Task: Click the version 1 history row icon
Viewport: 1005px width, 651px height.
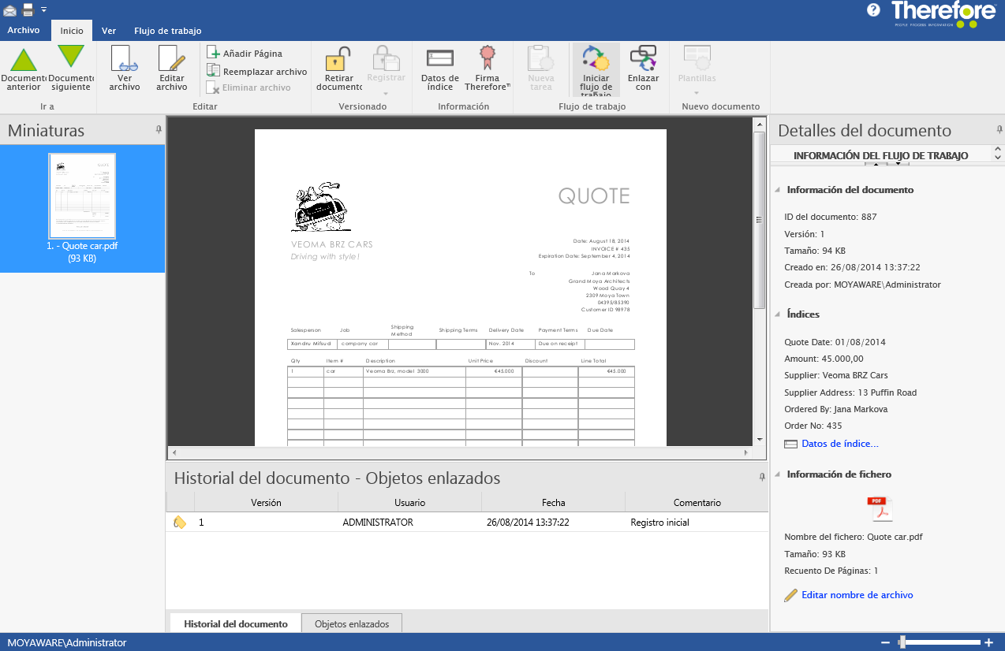Action: click(x=180, y=522)
